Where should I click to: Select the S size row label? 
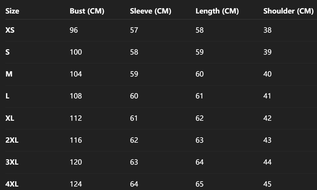coord(8,52)
